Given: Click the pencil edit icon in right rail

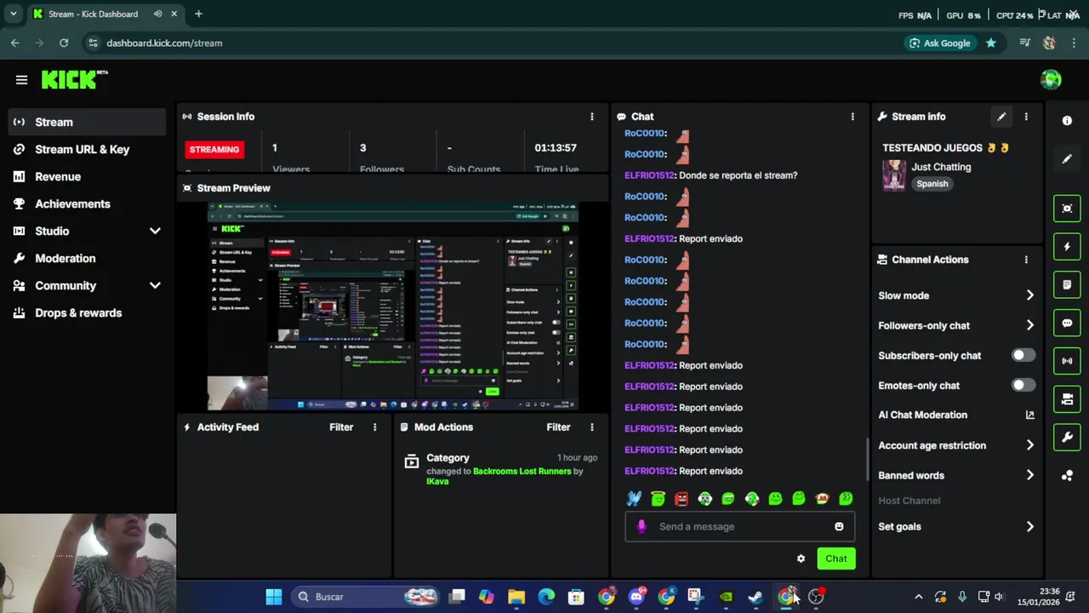Looking at the screenshot, I should (x=1067, y=159).
